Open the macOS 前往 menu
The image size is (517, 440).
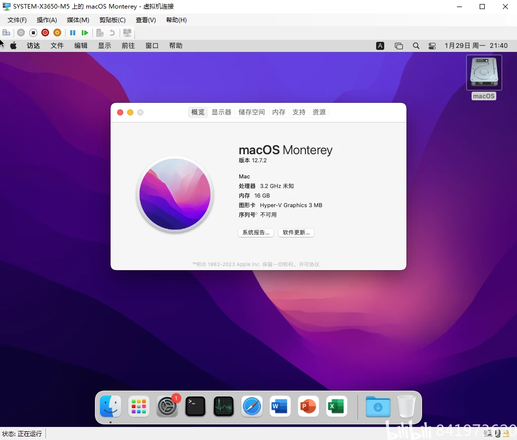click(x=128, y=46)
